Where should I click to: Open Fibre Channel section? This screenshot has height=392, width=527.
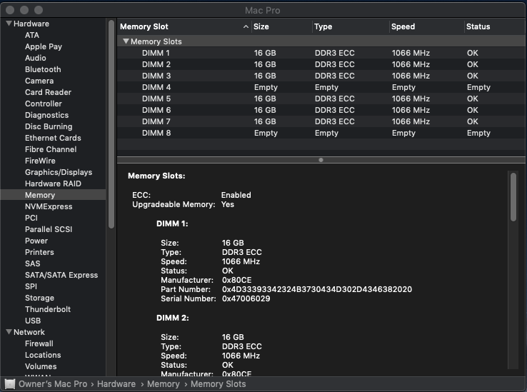51,149
